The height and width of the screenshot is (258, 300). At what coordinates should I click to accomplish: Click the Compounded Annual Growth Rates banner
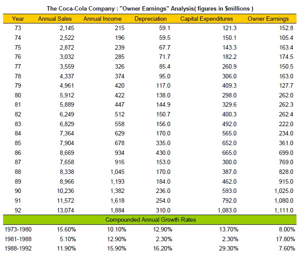151,219
